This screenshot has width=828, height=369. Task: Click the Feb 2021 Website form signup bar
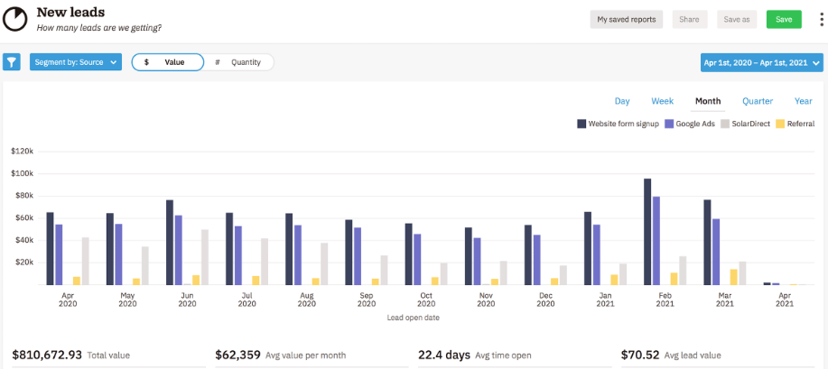tap(647, 232)
